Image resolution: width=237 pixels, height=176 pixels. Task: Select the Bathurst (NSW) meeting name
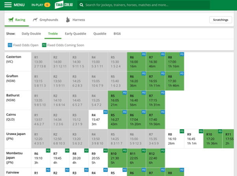pyautogui.click(x=13, y=98)
